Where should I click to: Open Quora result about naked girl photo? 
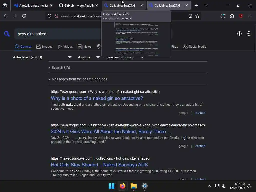97,98
